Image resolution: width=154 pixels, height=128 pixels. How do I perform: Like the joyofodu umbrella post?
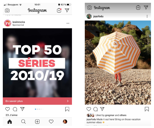(x=89, y=109)
